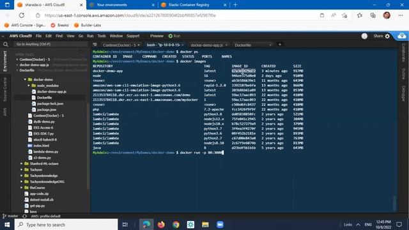The width and height of the screenshot is (409, 230).
Task: Open Cloud9 preferences gear icon
Action: coord(387,36)
